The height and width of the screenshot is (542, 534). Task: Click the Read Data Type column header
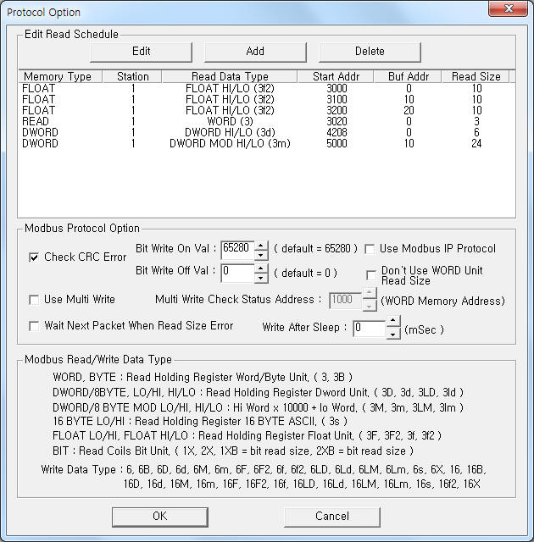(x=230, y=76)
